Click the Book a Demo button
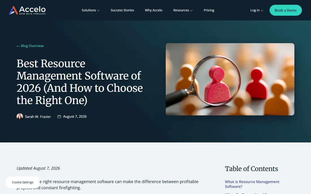Viewport: 311px width, 194px height. point(286,10)
